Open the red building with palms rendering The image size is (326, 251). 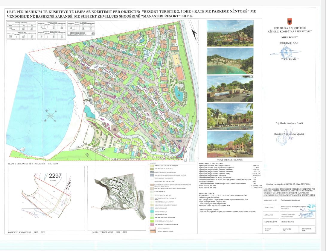pyautogui.click(x=230, y=144)
